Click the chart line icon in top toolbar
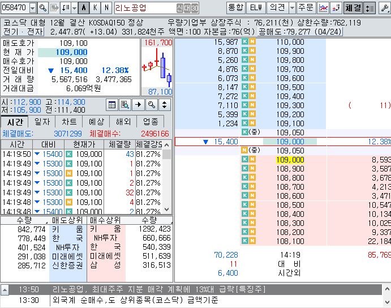Viewport: 391px width, 308px height. pos(323,8)
